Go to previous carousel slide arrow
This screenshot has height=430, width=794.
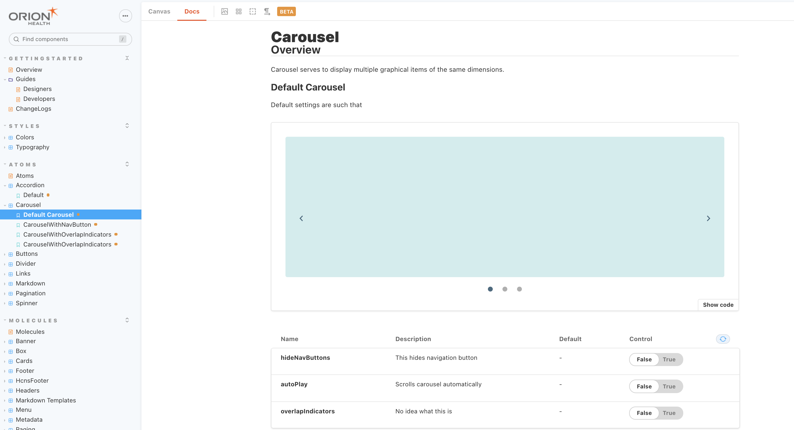click(301, 218)
